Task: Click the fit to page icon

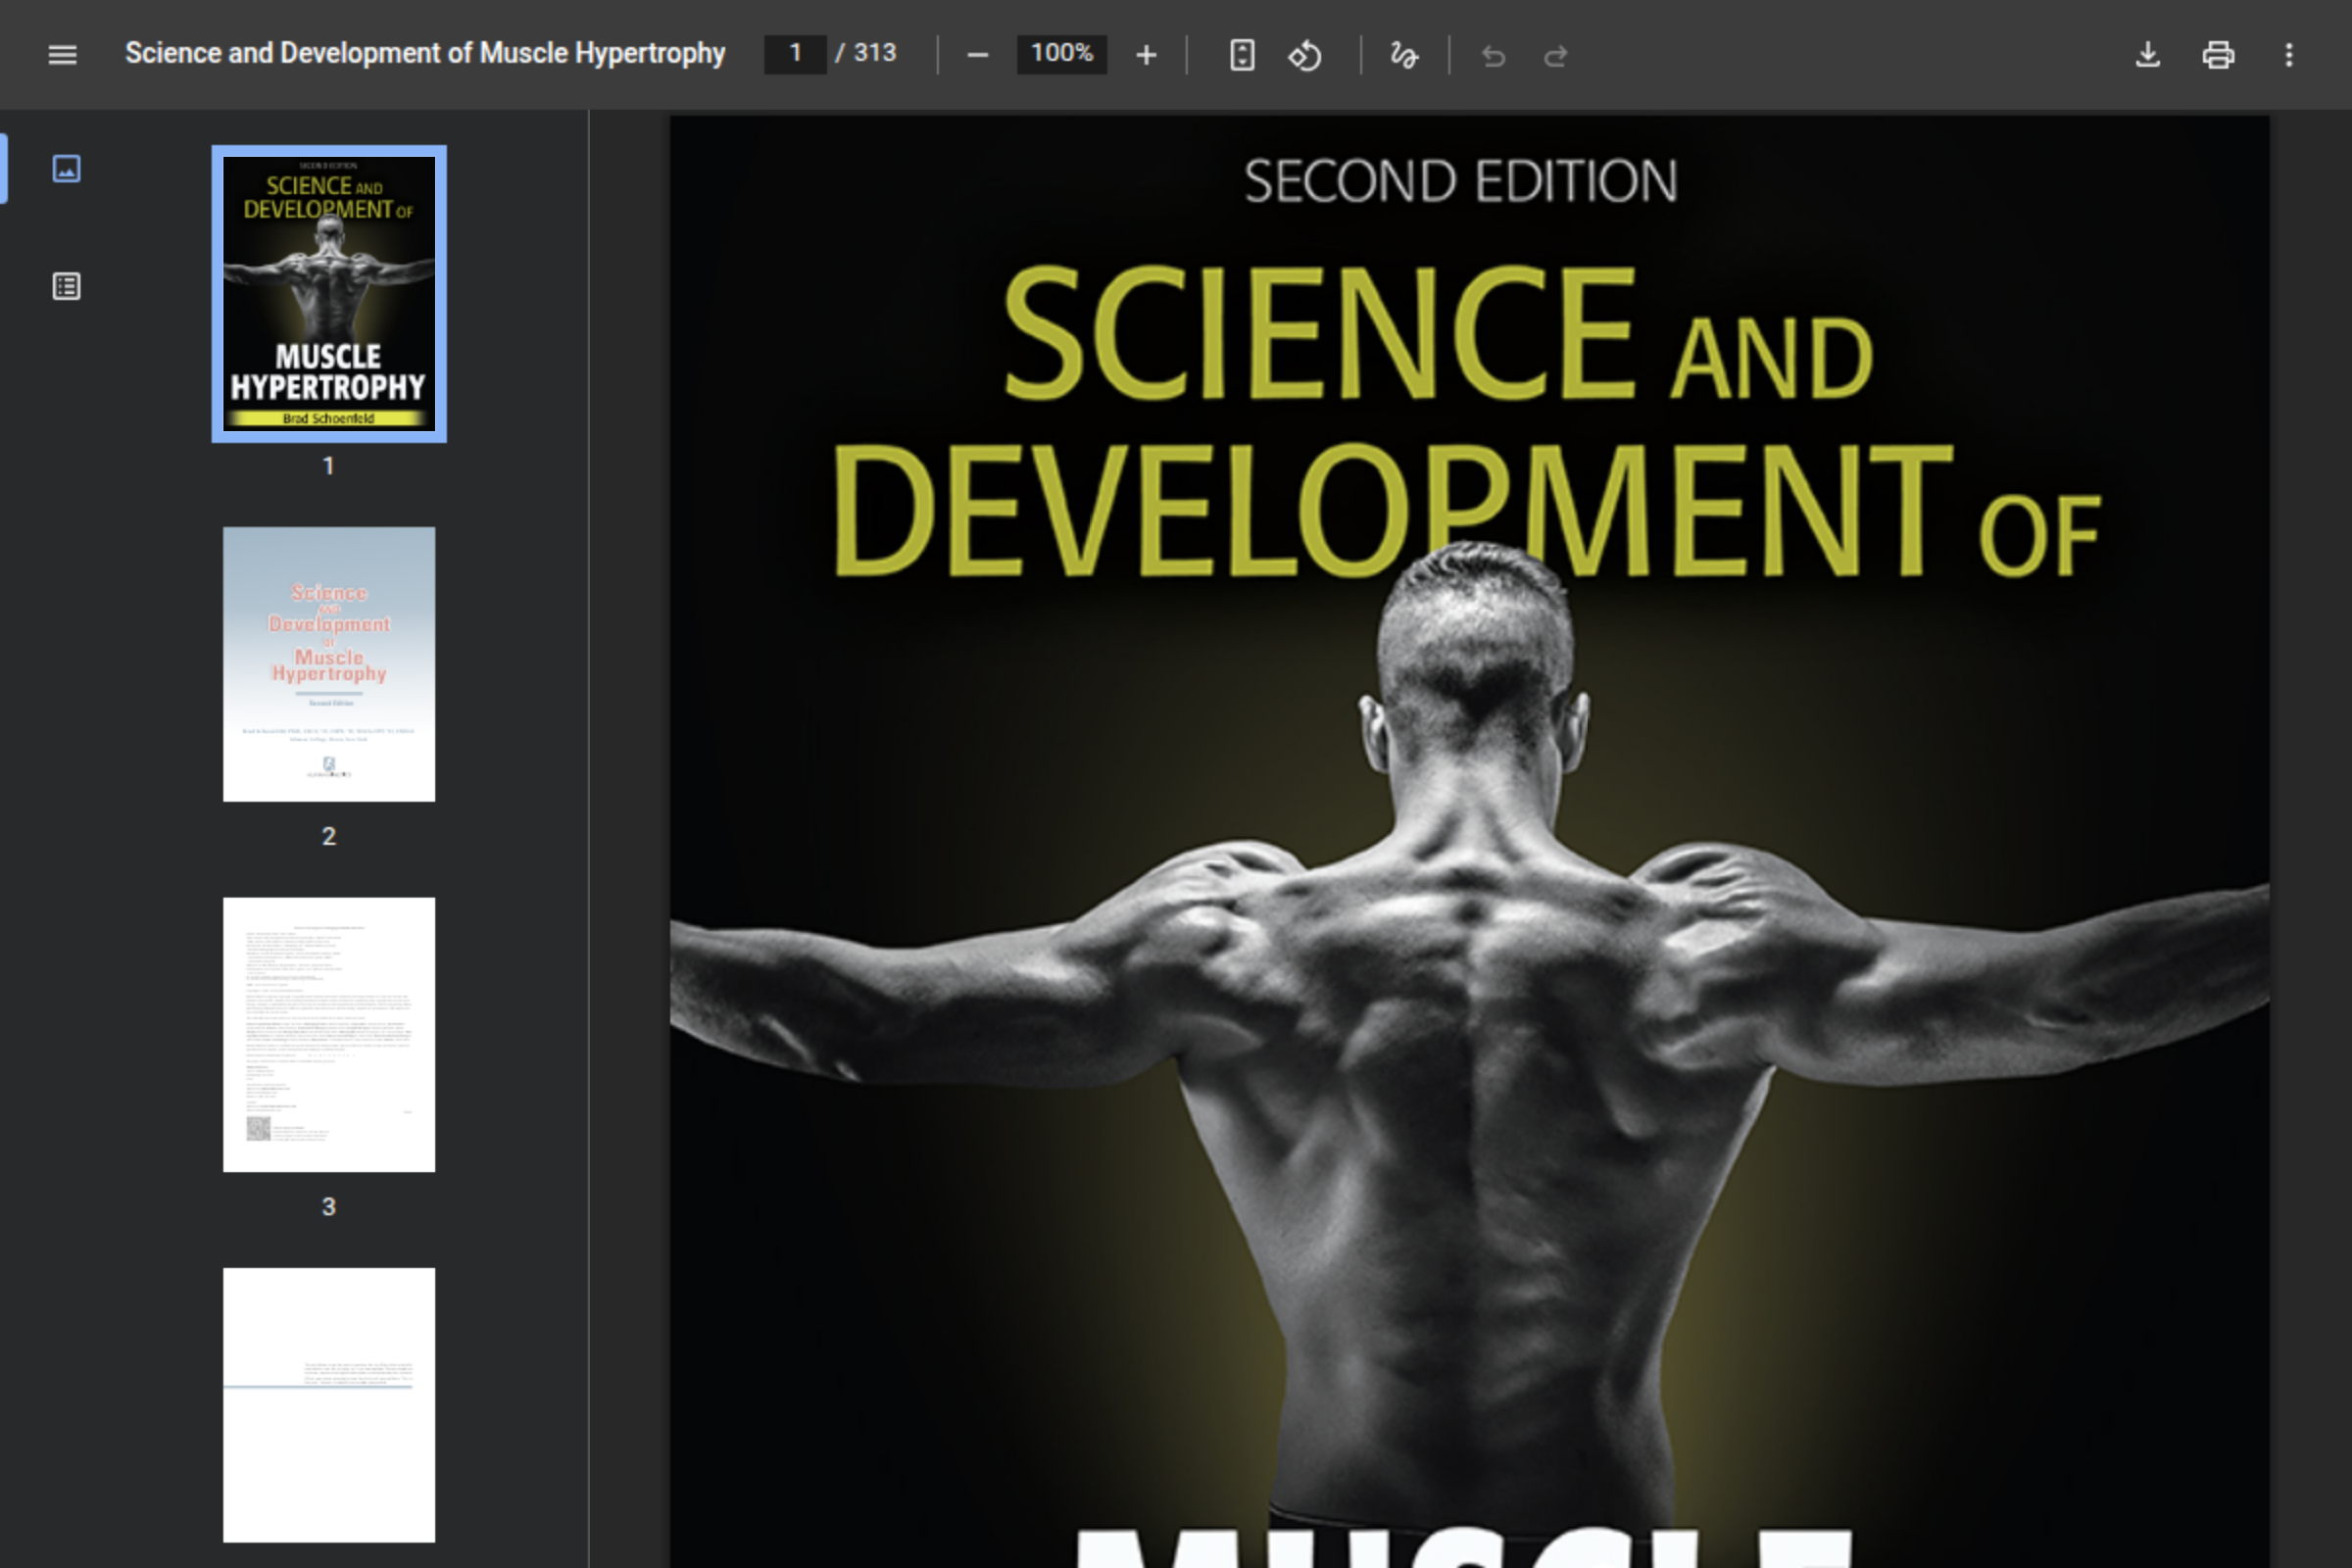Action: pos(1242,55)
